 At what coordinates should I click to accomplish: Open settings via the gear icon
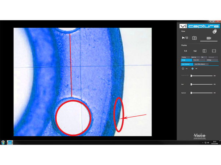point(214,32)
